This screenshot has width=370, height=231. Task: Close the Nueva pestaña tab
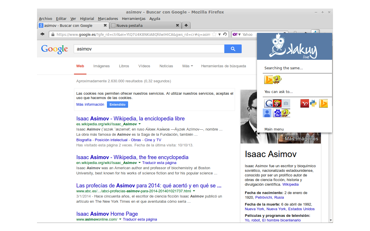[x=177, y=25]
